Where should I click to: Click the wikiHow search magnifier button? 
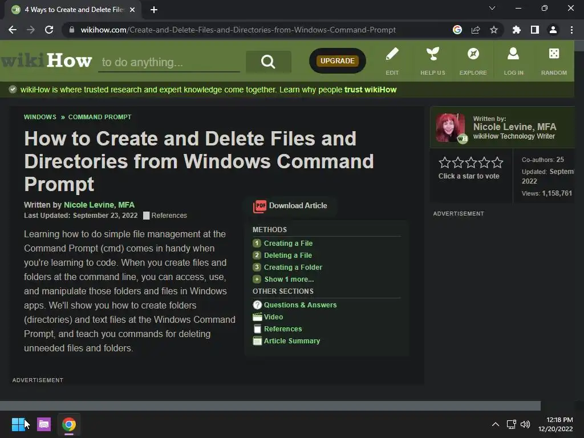pos(268,62)
